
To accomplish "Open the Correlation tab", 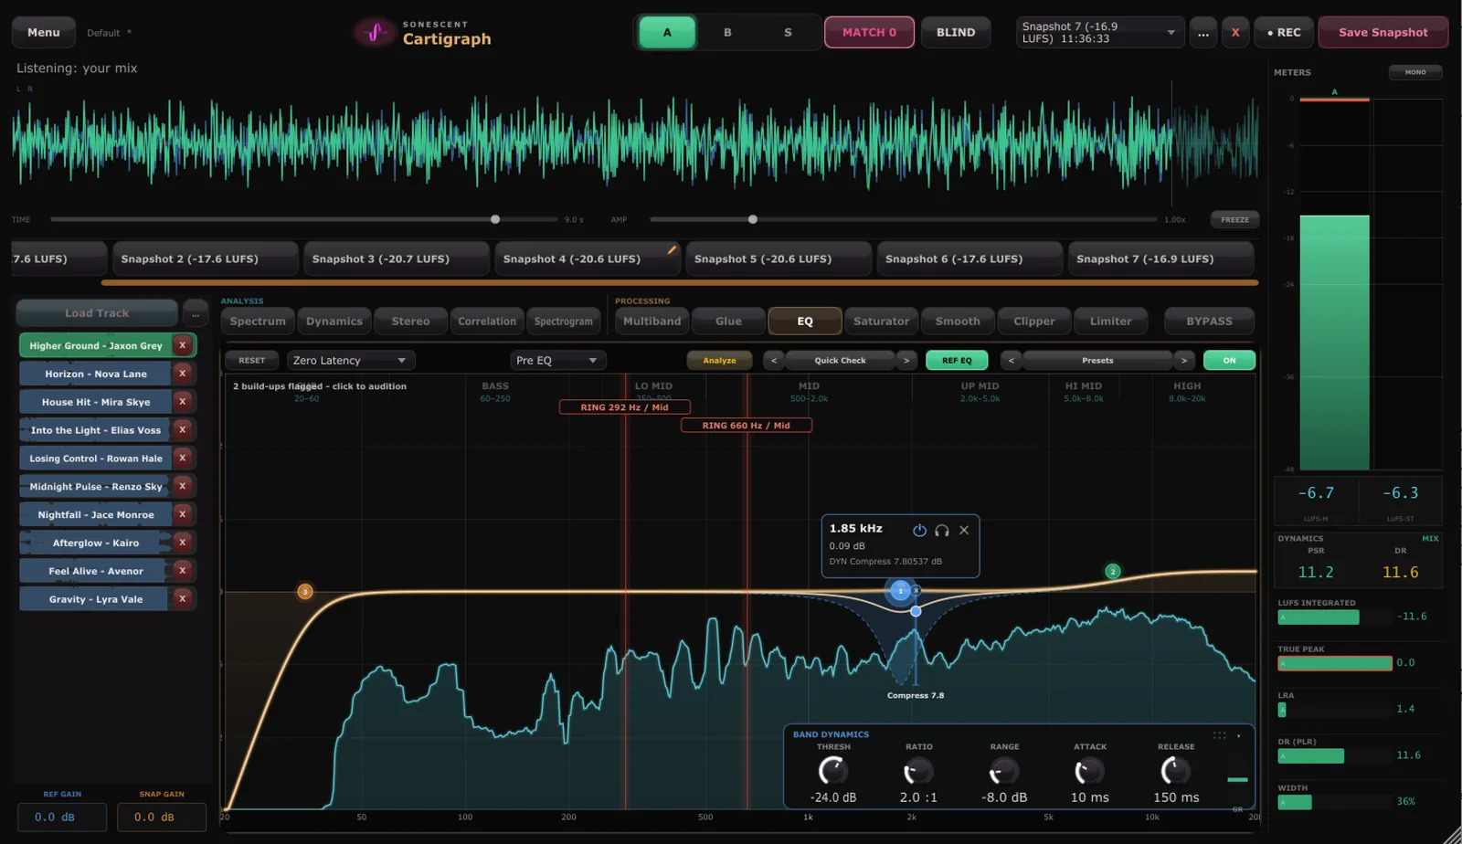I will pos(487,322).
